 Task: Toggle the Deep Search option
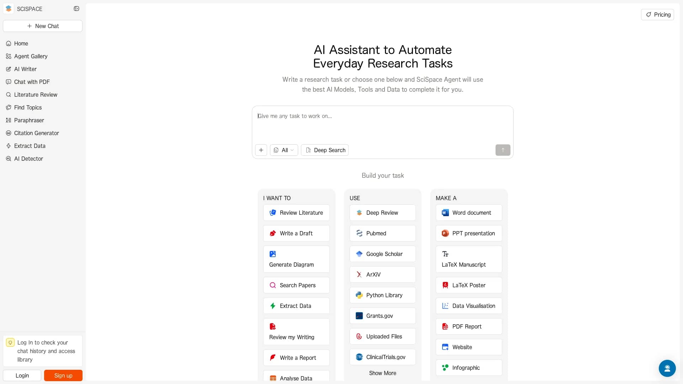(x=325, y=150)
